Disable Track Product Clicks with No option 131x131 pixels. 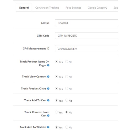point(67,89)
